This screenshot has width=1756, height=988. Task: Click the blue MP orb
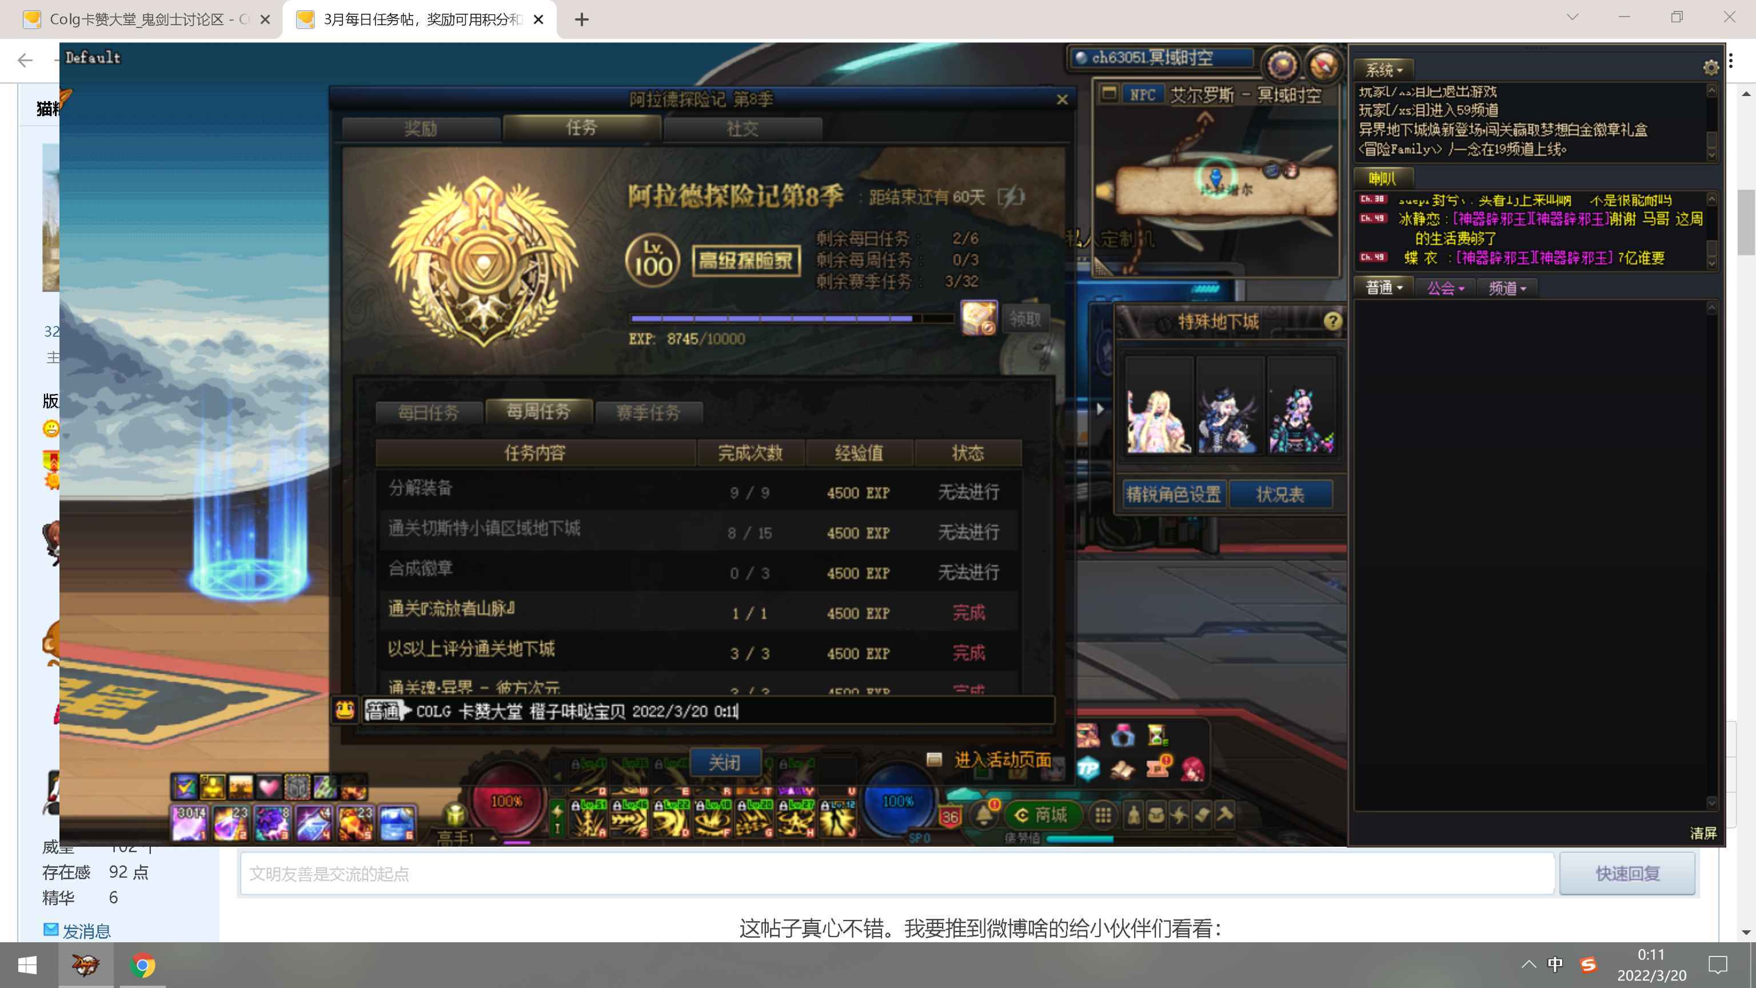pos(898,801)
